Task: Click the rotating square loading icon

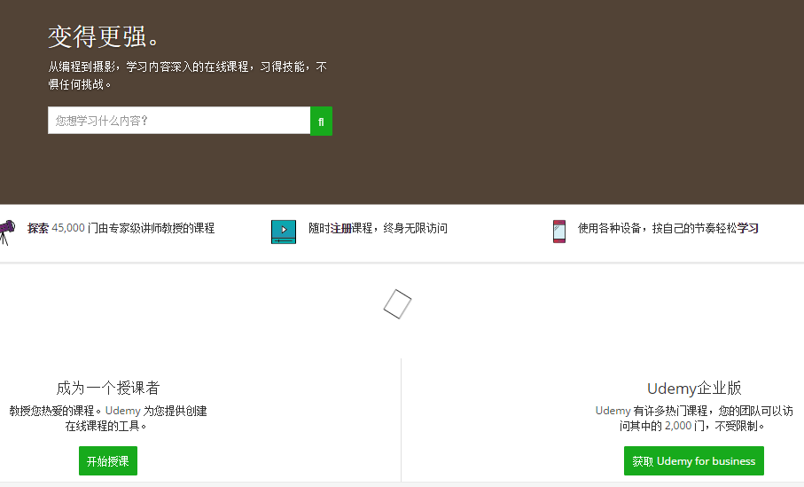Action: coord(397,303)
